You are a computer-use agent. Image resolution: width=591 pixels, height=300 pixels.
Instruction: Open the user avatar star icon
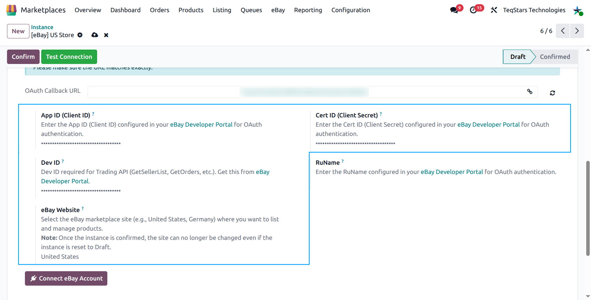point(578,10)
